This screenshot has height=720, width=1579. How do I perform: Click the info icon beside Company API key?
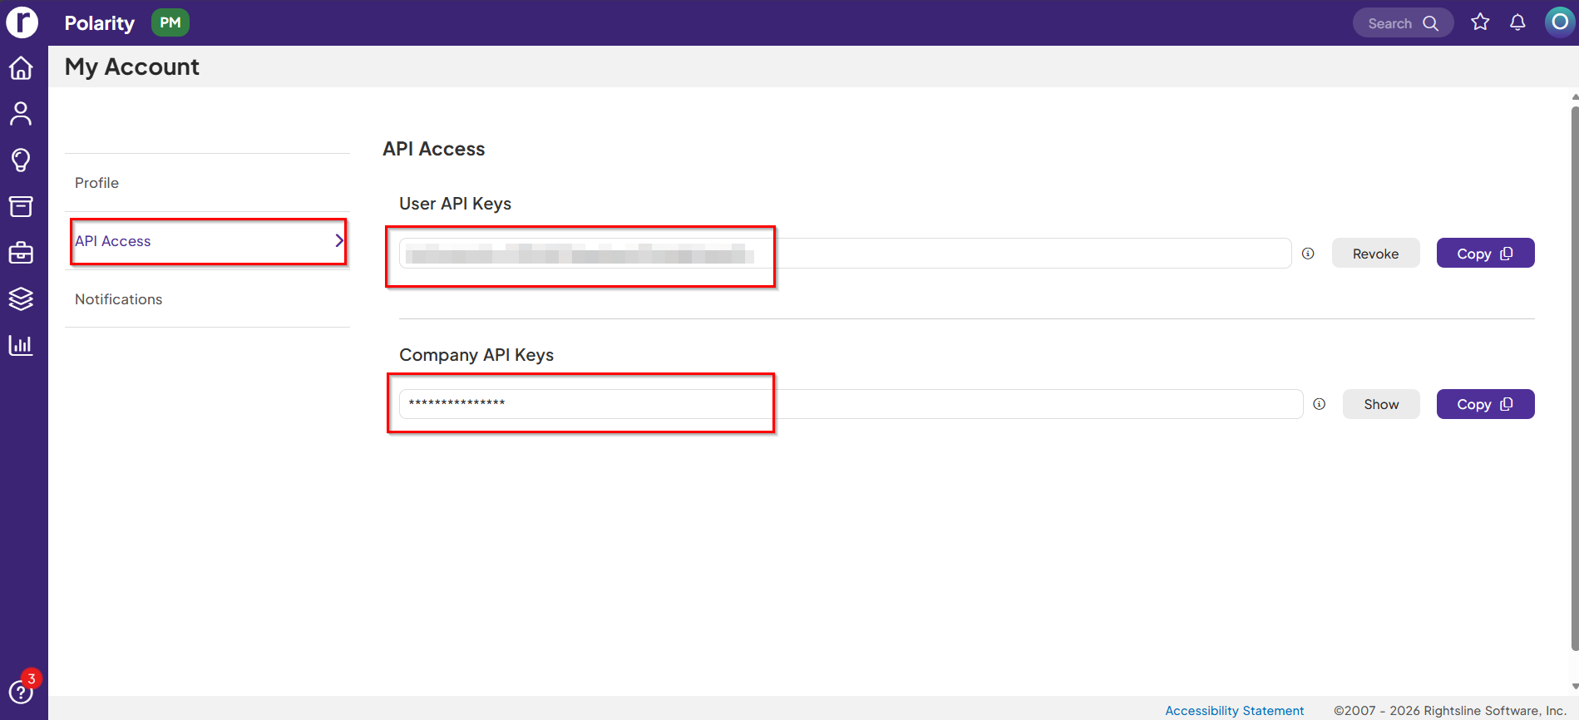(1319, 404)
